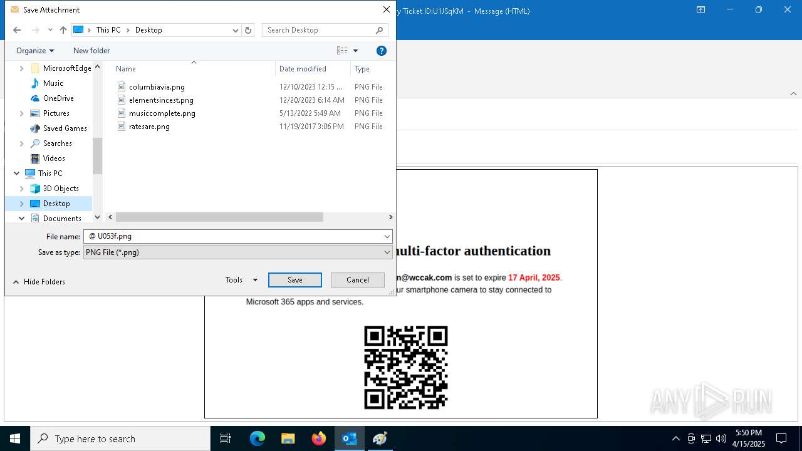Image resolution: width=802 pixels, height=451 pixels.
Task: Expand the Searches tree node
Action: pos(22,143)
